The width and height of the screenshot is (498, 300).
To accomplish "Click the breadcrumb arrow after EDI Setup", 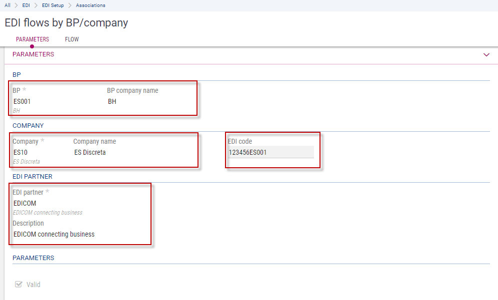I will pos(70,5).
